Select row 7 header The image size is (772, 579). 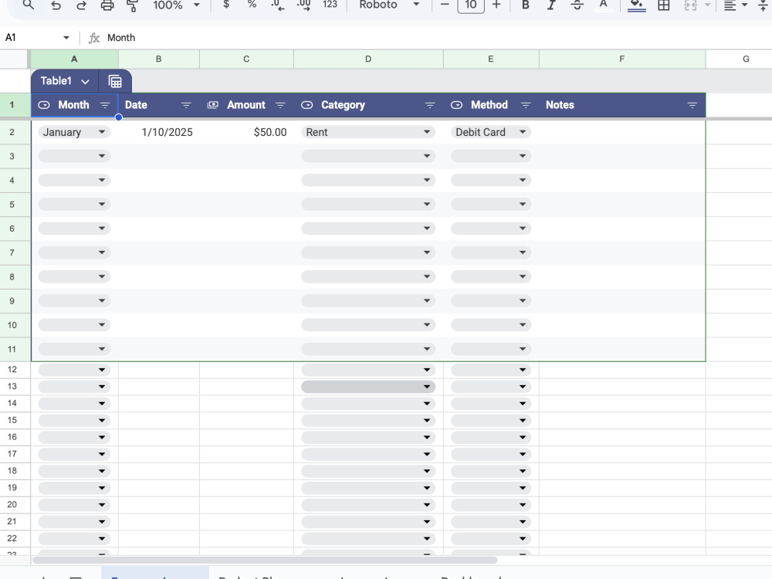coord(12,252)
